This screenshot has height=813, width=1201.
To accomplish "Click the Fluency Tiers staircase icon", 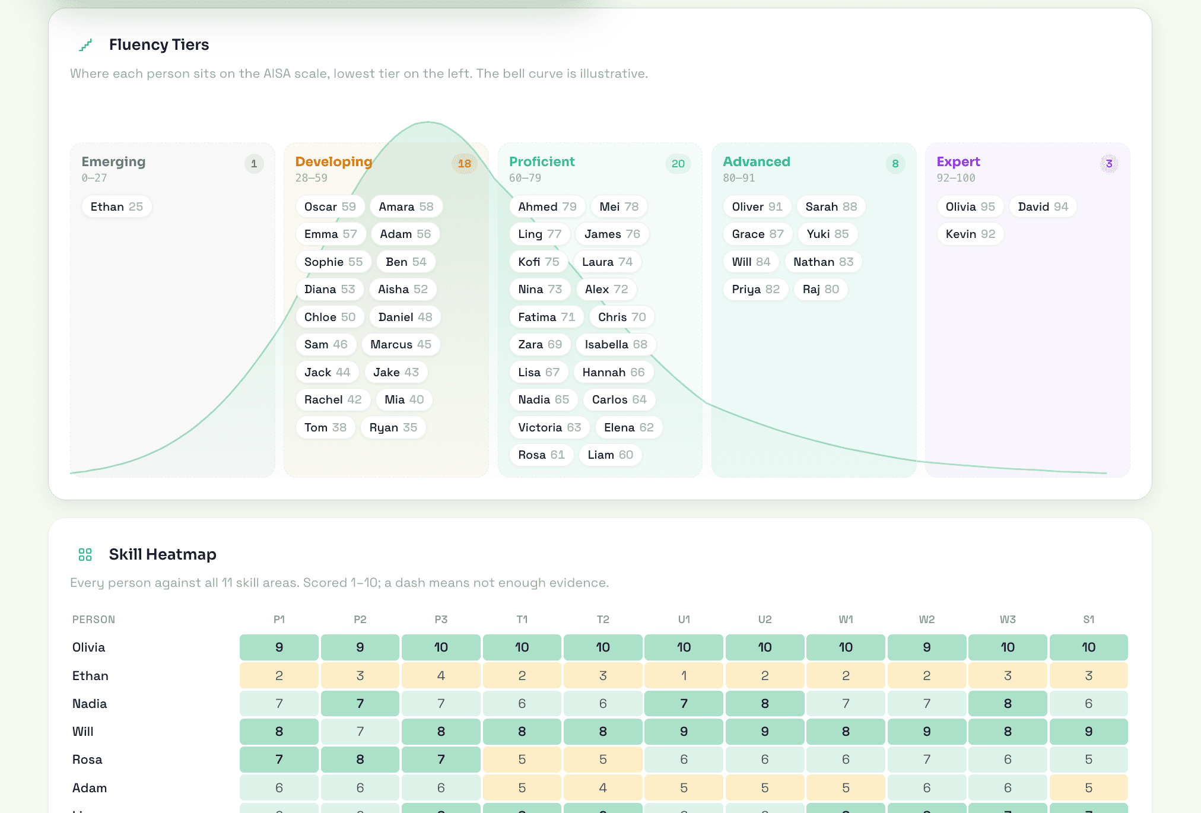I will 85,45.
